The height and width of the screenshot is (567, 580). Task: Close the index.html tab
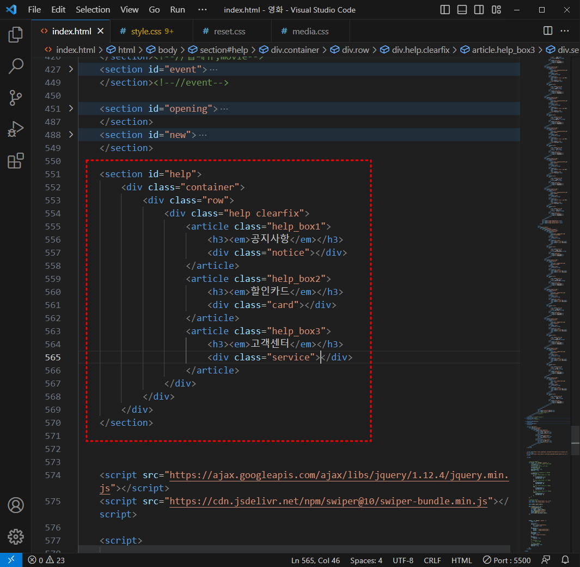pos(101,31)
